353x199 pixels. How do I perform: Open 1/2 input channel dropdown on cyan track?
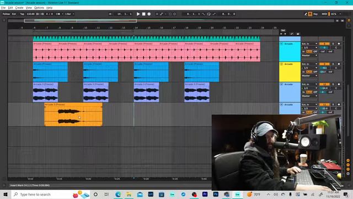click(x=309, y=48)
